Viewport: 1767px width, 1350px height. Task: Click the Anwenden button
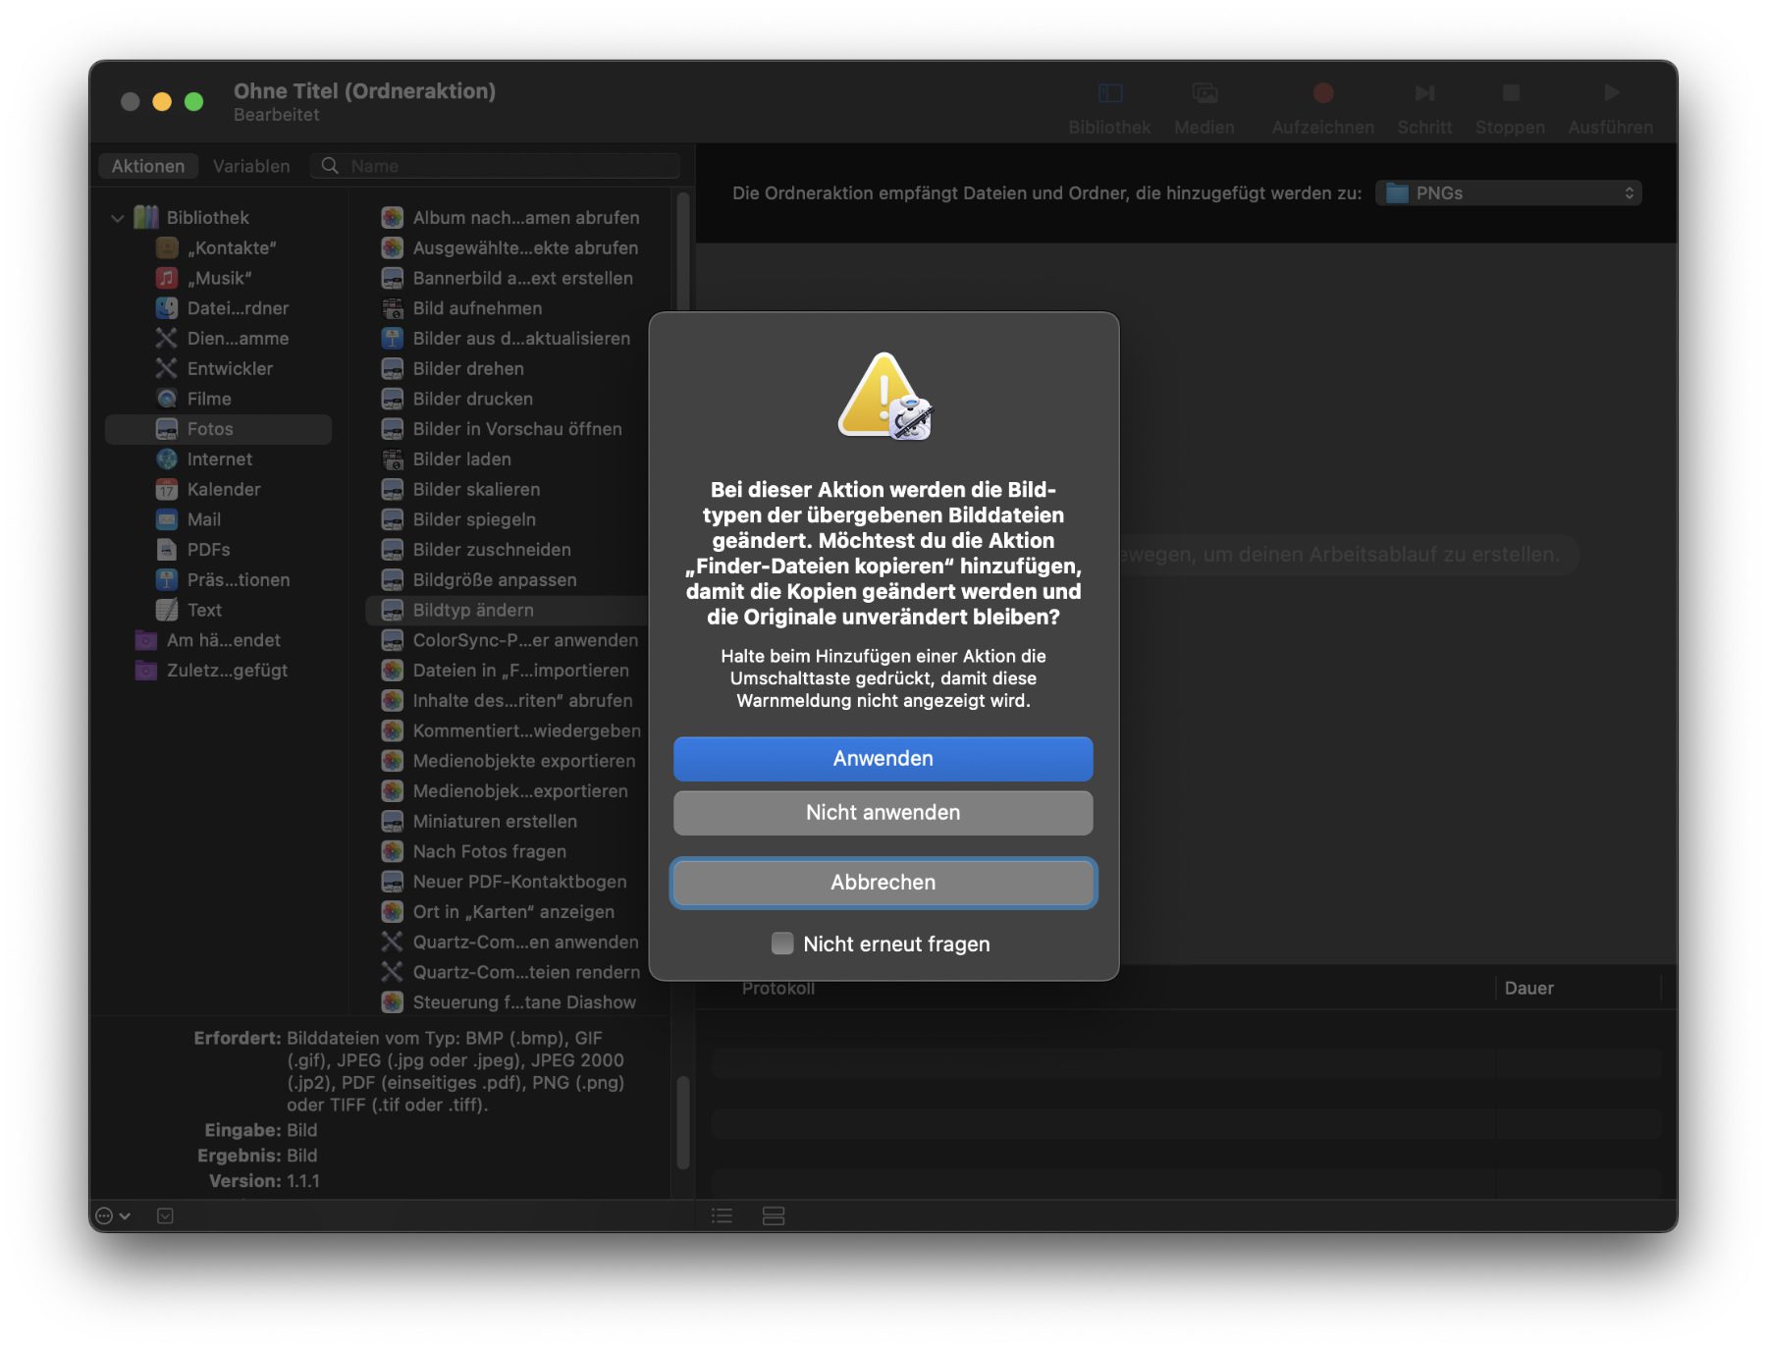click(883, 759)
